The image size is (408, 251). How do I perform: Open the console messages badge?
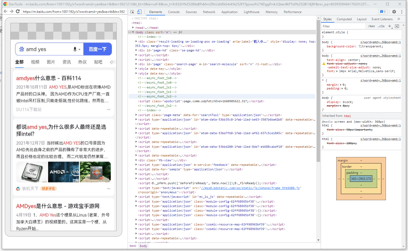383,12
